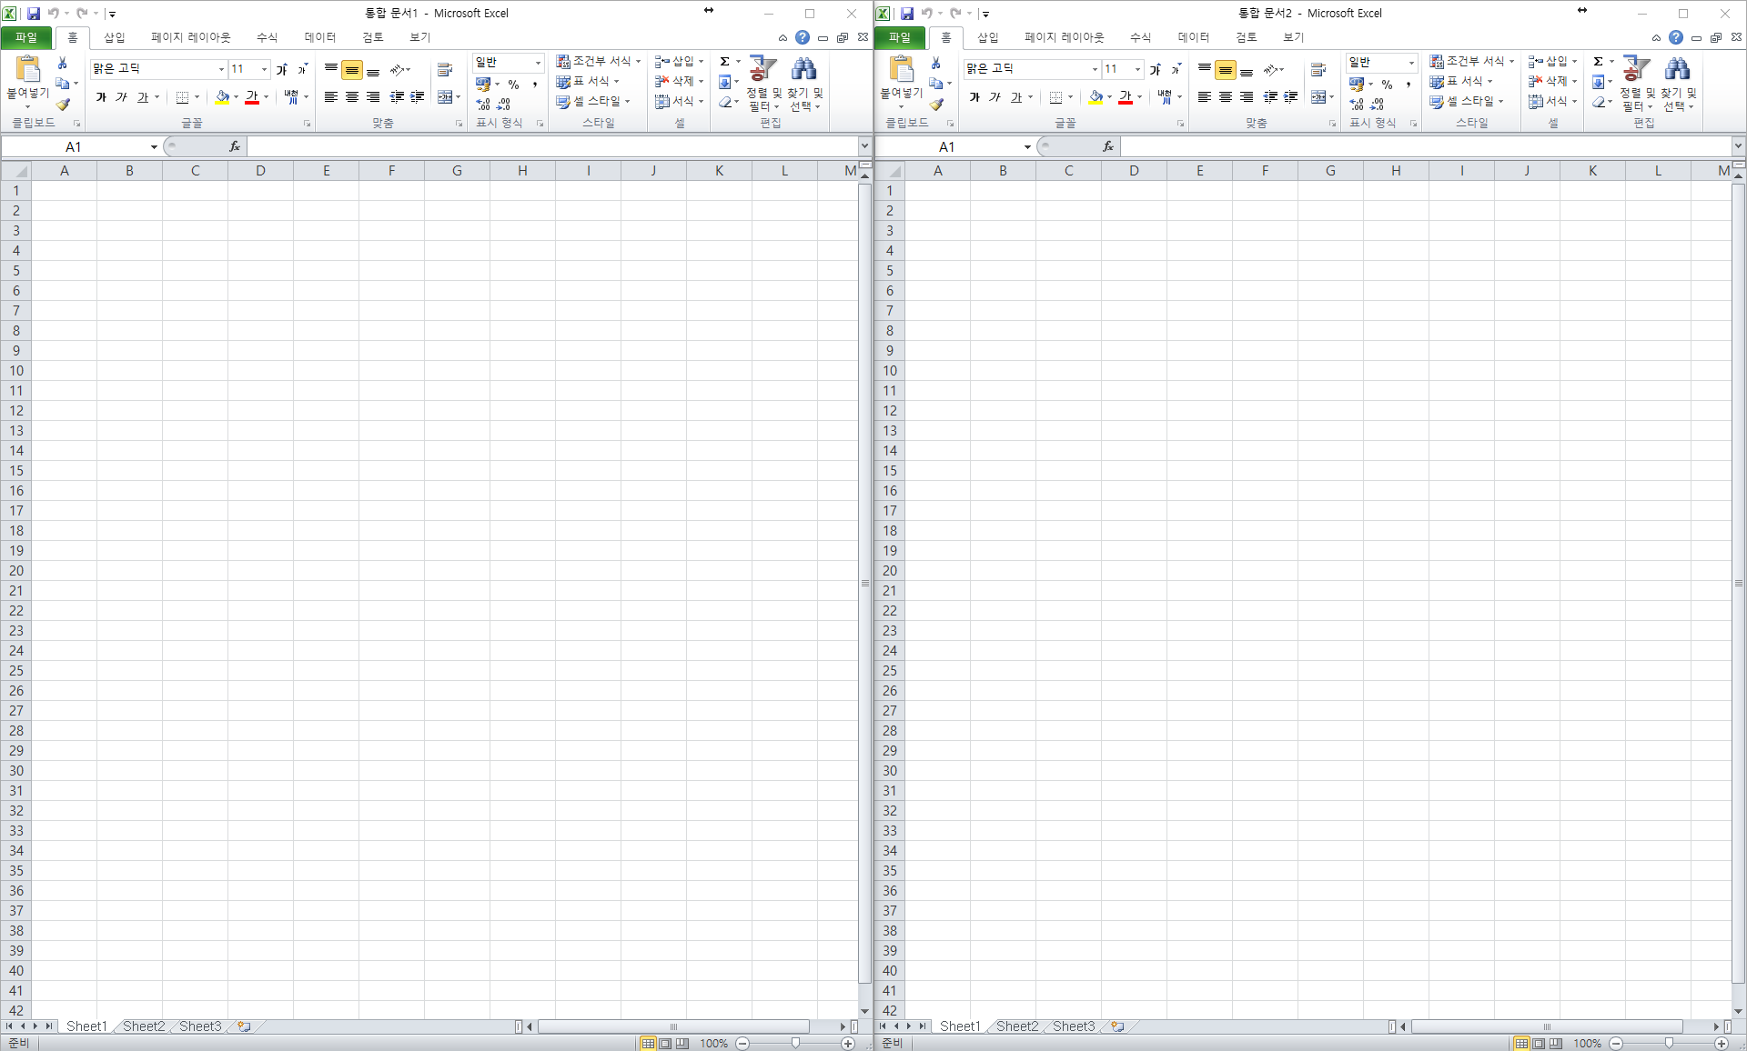Click the insert function fx button in right window
Viewport: 1747px width, 1051px height.
pos(1107,146)
